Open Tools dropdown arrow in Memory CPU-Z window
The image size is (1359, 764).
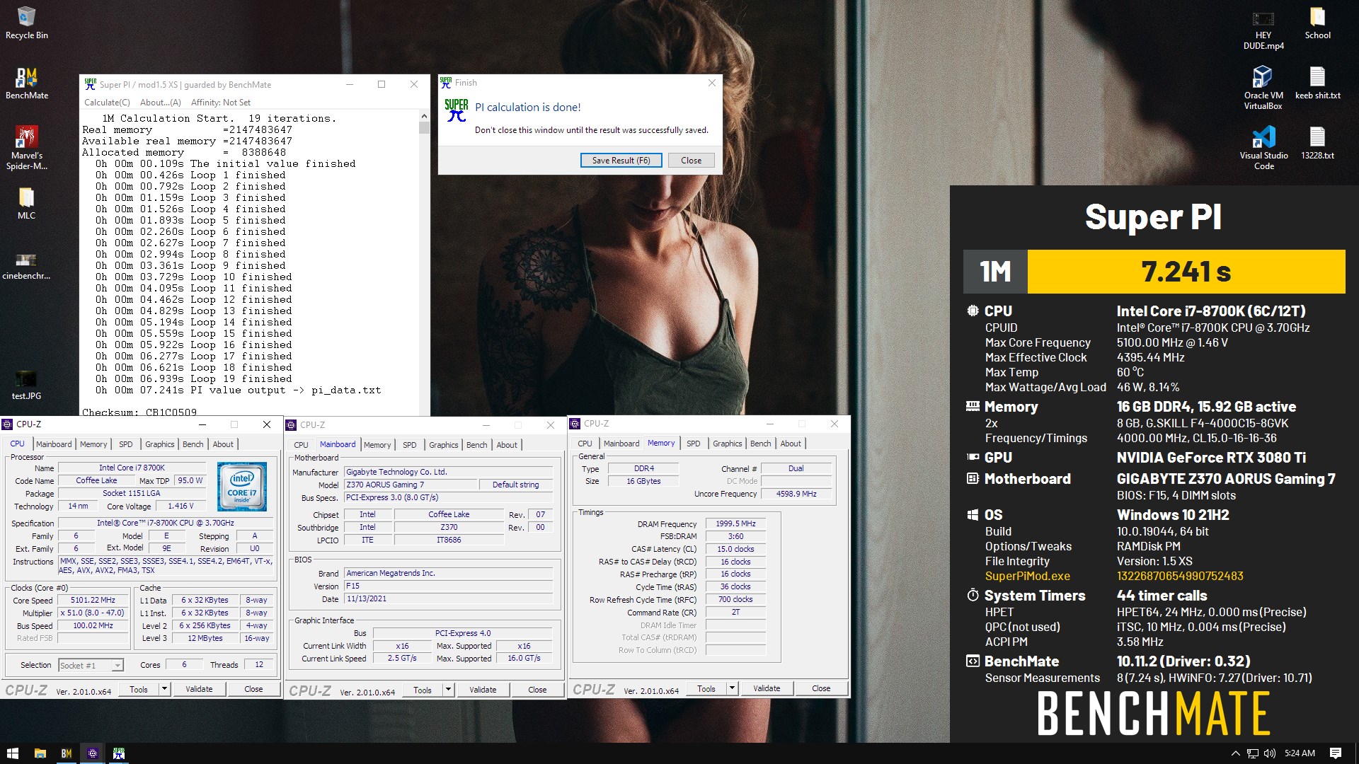coord(732,688)
